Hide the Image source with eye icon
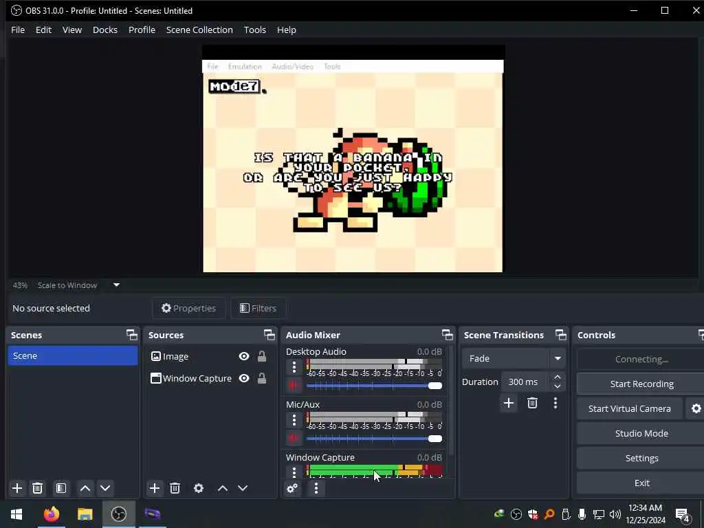Image resolution: width=704 pixels, height=528 pixels. tap(244, 356)
